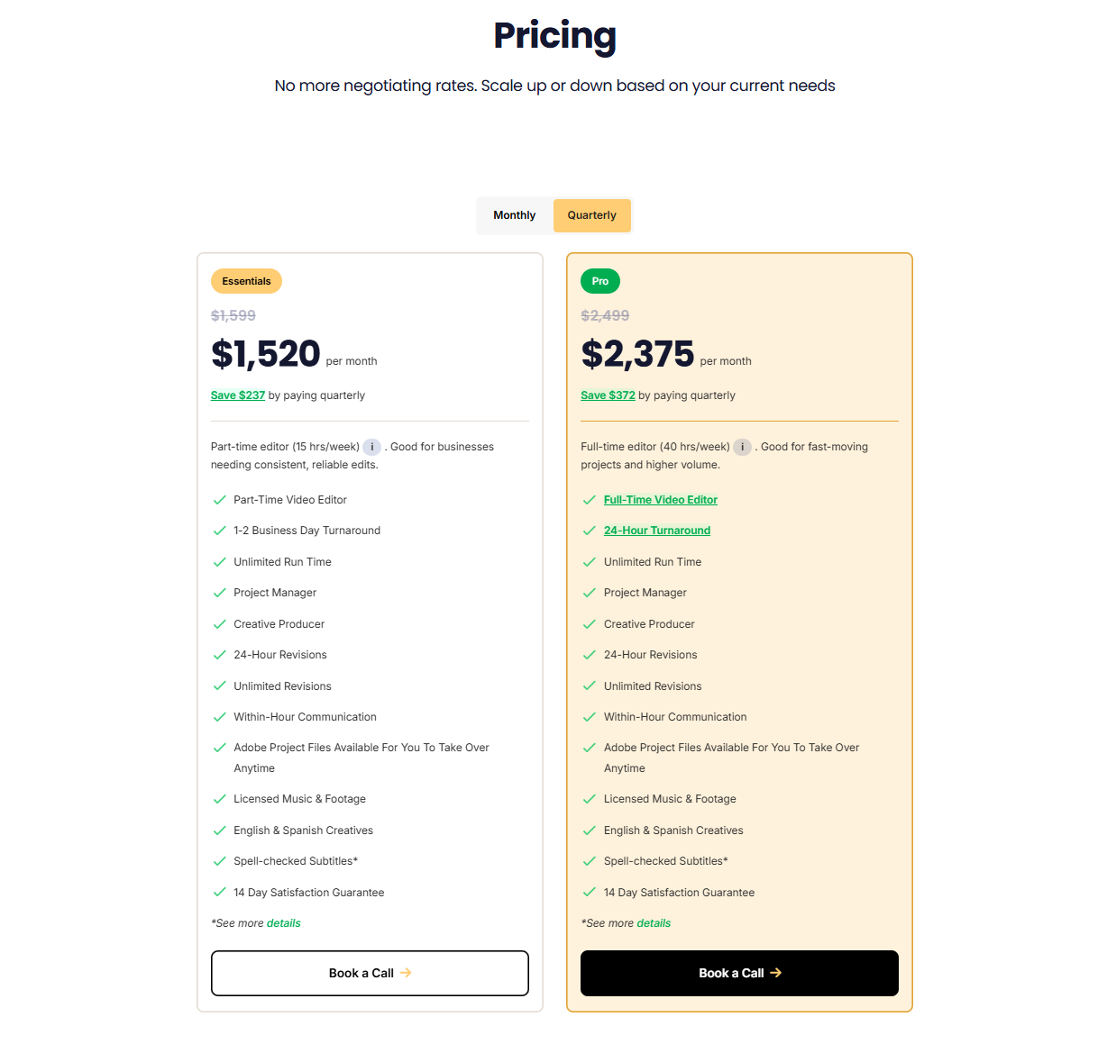Open details link under Essentials features
This screenshot has height=1044, width=1098.
pyautogui.click(x=284, y=923)
